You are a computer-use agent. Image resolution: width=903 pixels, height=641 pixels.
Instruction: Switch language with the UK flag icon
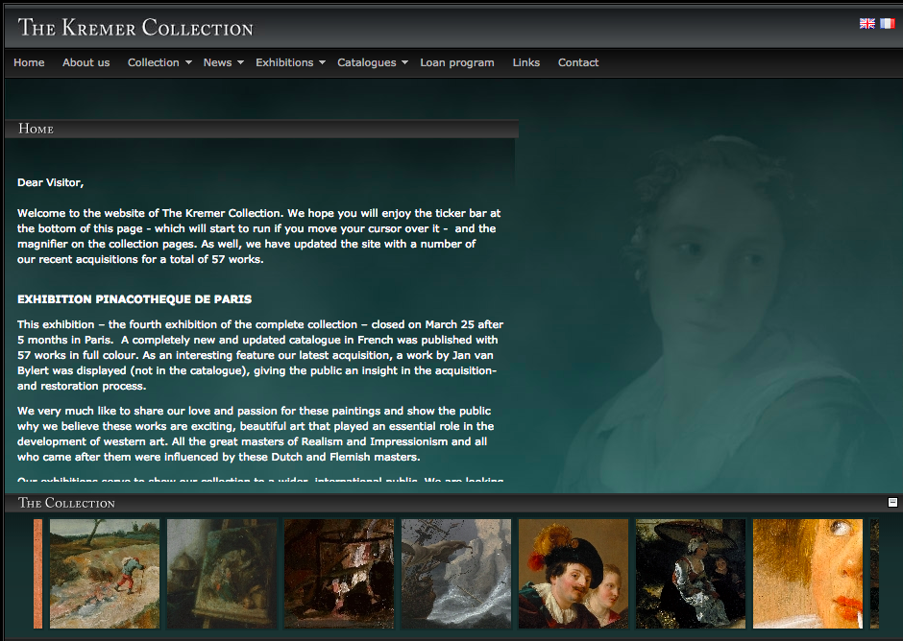[x=866, y=24]
